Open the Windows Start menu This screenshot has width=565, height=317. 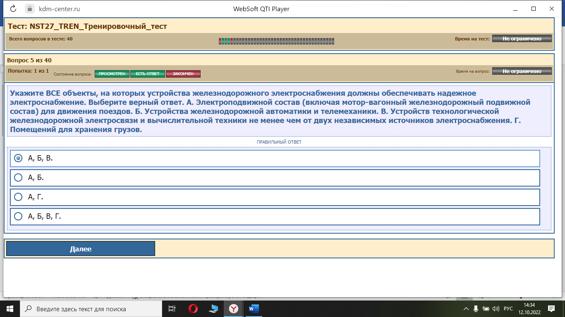[10, 309]
